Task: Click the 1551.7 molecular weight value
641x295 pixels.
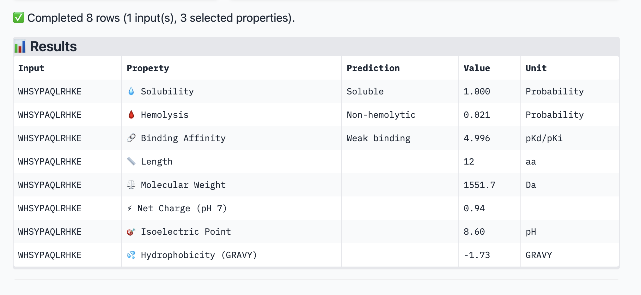Action: click(x=479, y=185)
